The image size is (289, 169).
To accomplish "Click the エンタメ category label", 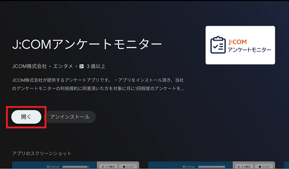I will [x=63, y=66].
